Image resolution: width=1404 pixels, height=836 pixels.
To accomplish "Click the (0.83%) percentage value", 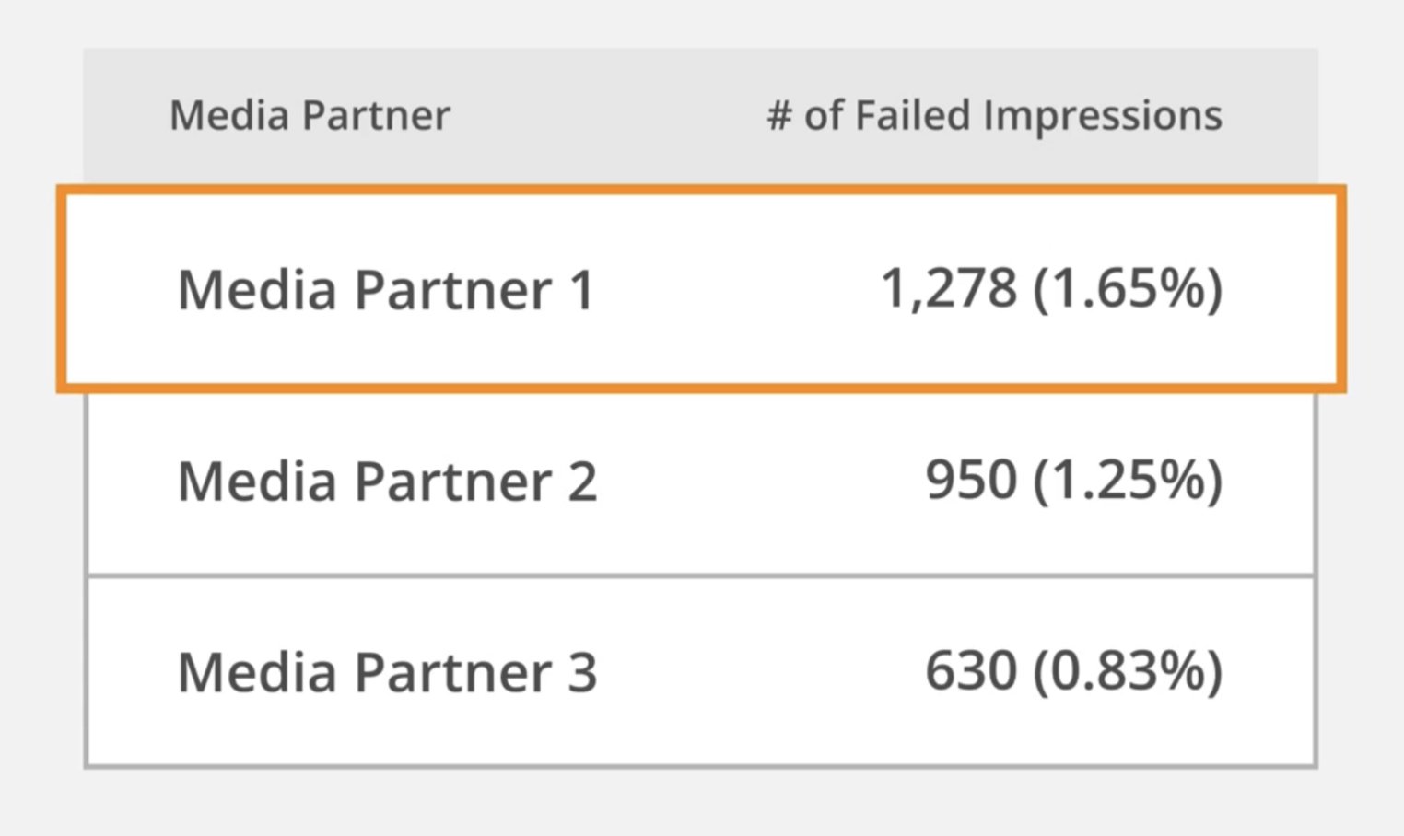I will point(1128,670).
